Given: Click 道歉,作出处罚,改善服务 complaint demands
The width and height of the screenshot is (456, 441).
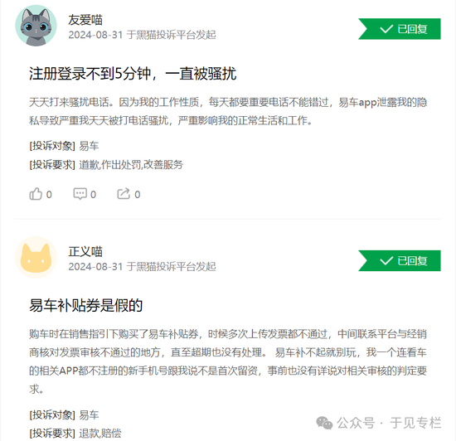Looking at the screenshot, I should 131,165.
